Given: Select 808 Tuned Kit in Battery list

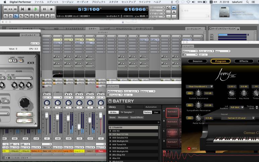Looking at the screenshot, I should tap(133, 145).
